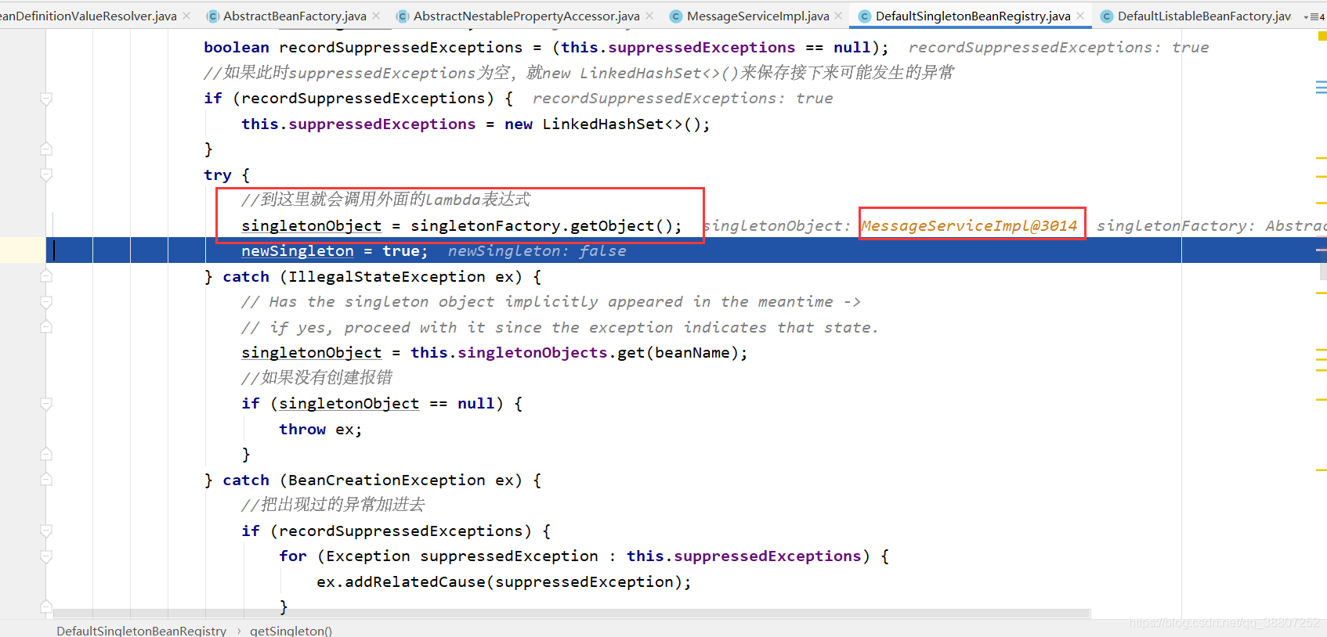Click 'throw ex;' statement
Image resolution: width=1327 pixels, height=637 pixels.
tap(320, 430)
